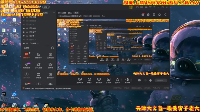200x112 pixels.
Task: Open the gear beside 弹幕助手 tool
Action: [x=29, y=53]
